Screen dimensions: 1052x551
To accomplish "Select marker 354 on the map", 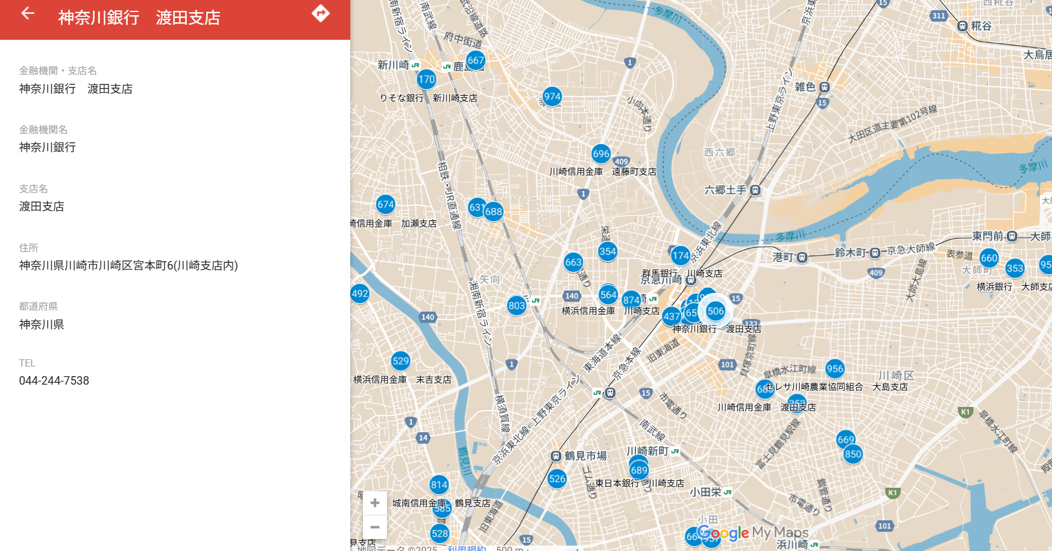I will coord(608,251).
